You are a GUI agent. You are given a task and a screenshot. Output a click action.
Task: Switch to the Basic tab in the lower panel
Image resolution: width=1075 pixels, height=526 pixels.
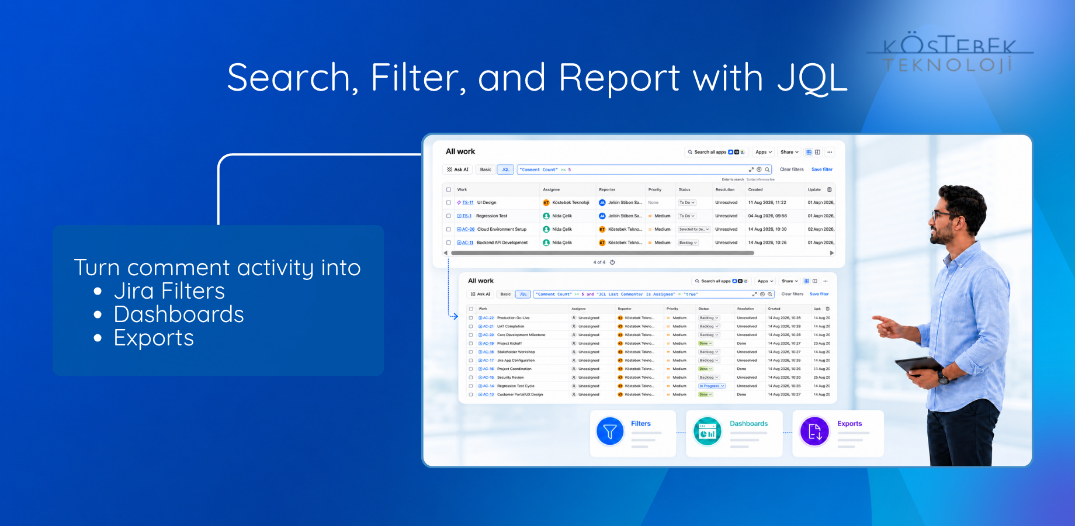tap(505, 294)
